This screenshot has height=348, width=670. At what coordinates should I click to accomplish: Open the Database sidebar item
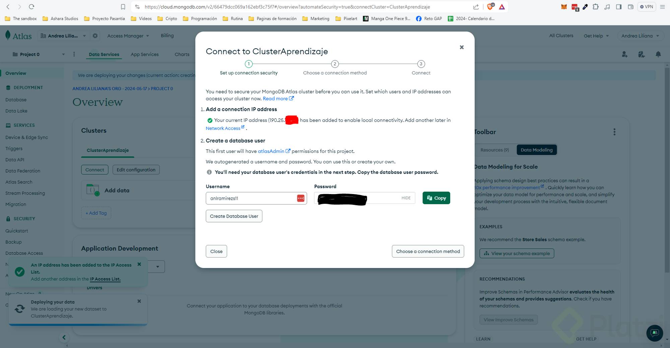tap(16, 100)
